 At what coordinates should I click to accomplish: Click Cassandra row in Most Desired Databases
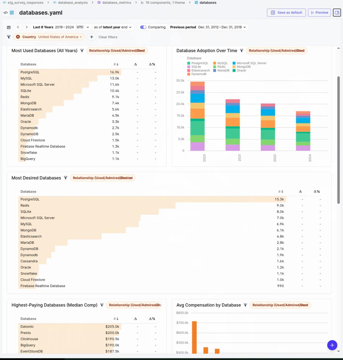click(170, 261)
